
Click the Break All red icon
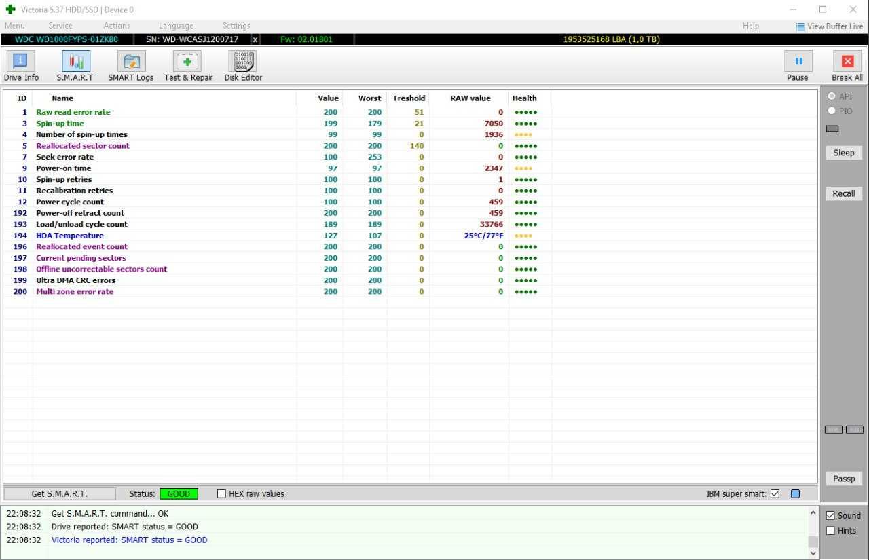[x=847, y=61]
